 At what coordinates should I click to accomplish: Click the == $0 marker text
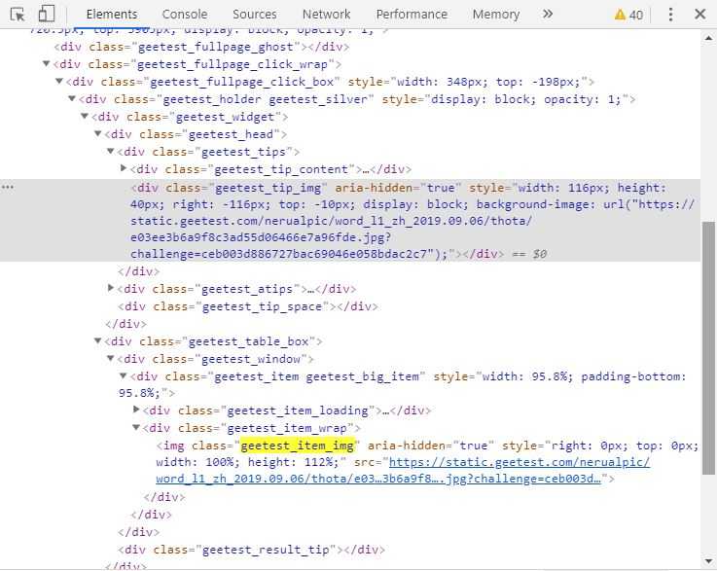pos(529,254)
